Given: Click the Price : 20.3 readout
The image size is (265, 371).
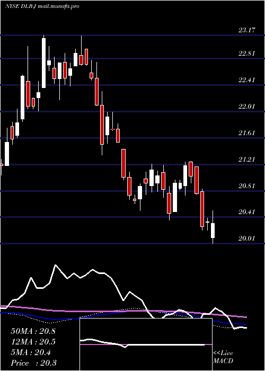Looking at the screenshot, I should point(33,363).
